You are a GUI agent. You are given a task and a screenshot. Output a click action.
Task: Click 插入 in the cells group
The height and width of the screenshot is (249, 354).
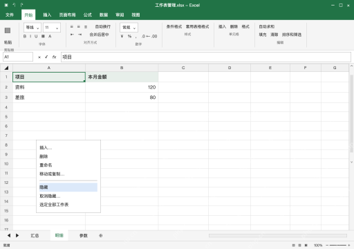point(222,26)
